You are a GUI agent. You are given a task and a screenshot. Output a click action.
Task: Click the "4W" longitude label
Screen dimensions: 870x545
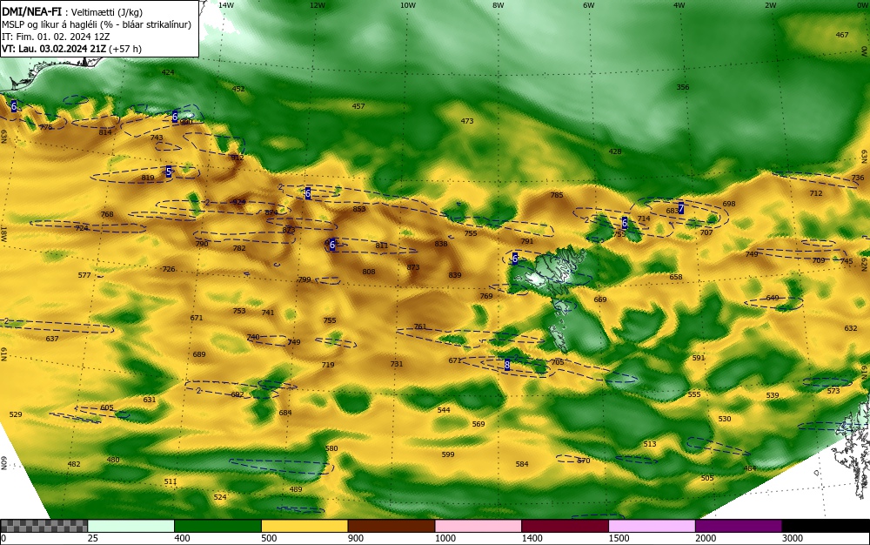(679, 5)
